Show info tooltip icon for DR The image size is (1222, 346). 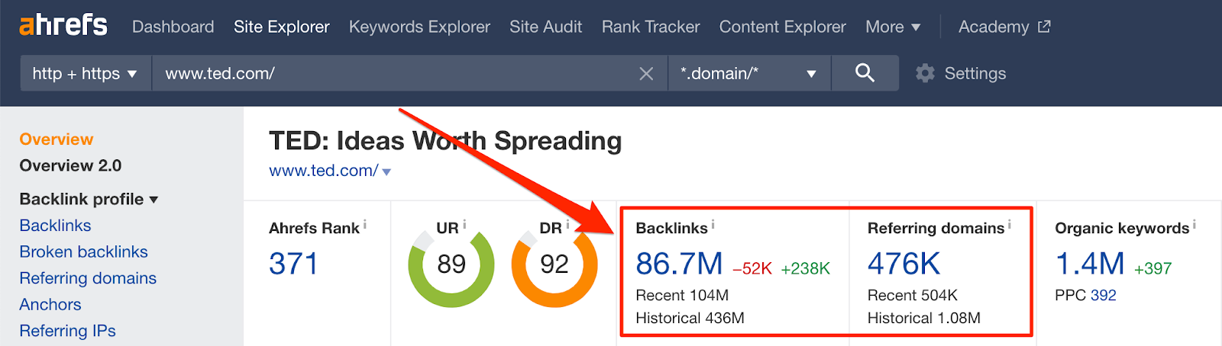tap(567, 224)
